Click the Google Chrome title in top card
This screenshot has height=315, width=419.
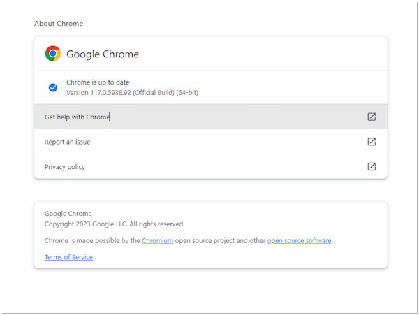(x=103, y=54)
